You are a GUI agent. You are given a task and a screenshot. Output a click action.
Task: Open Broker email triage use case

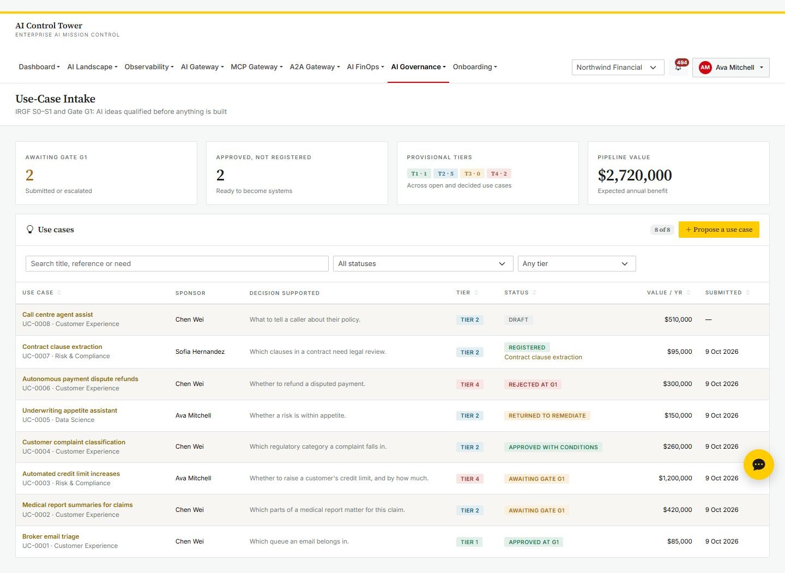(x=51, y=536)
